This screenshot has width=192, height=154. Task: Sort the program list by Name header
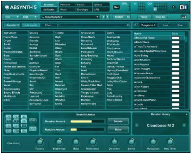[x=152, y=33]
